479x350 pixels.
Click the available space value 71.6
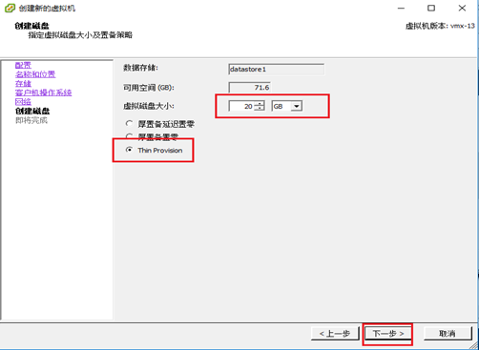tap(250, 88)
